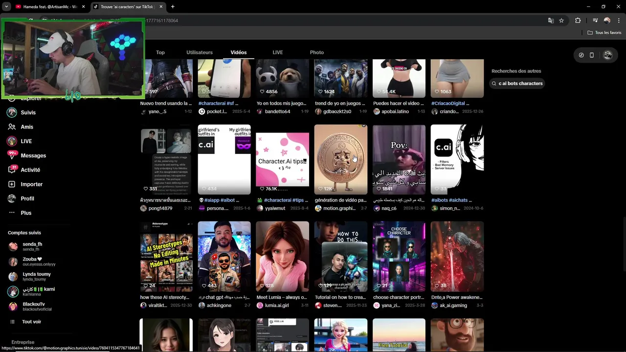Close the TikTok 'ai caracters' tab

[161, 7]
